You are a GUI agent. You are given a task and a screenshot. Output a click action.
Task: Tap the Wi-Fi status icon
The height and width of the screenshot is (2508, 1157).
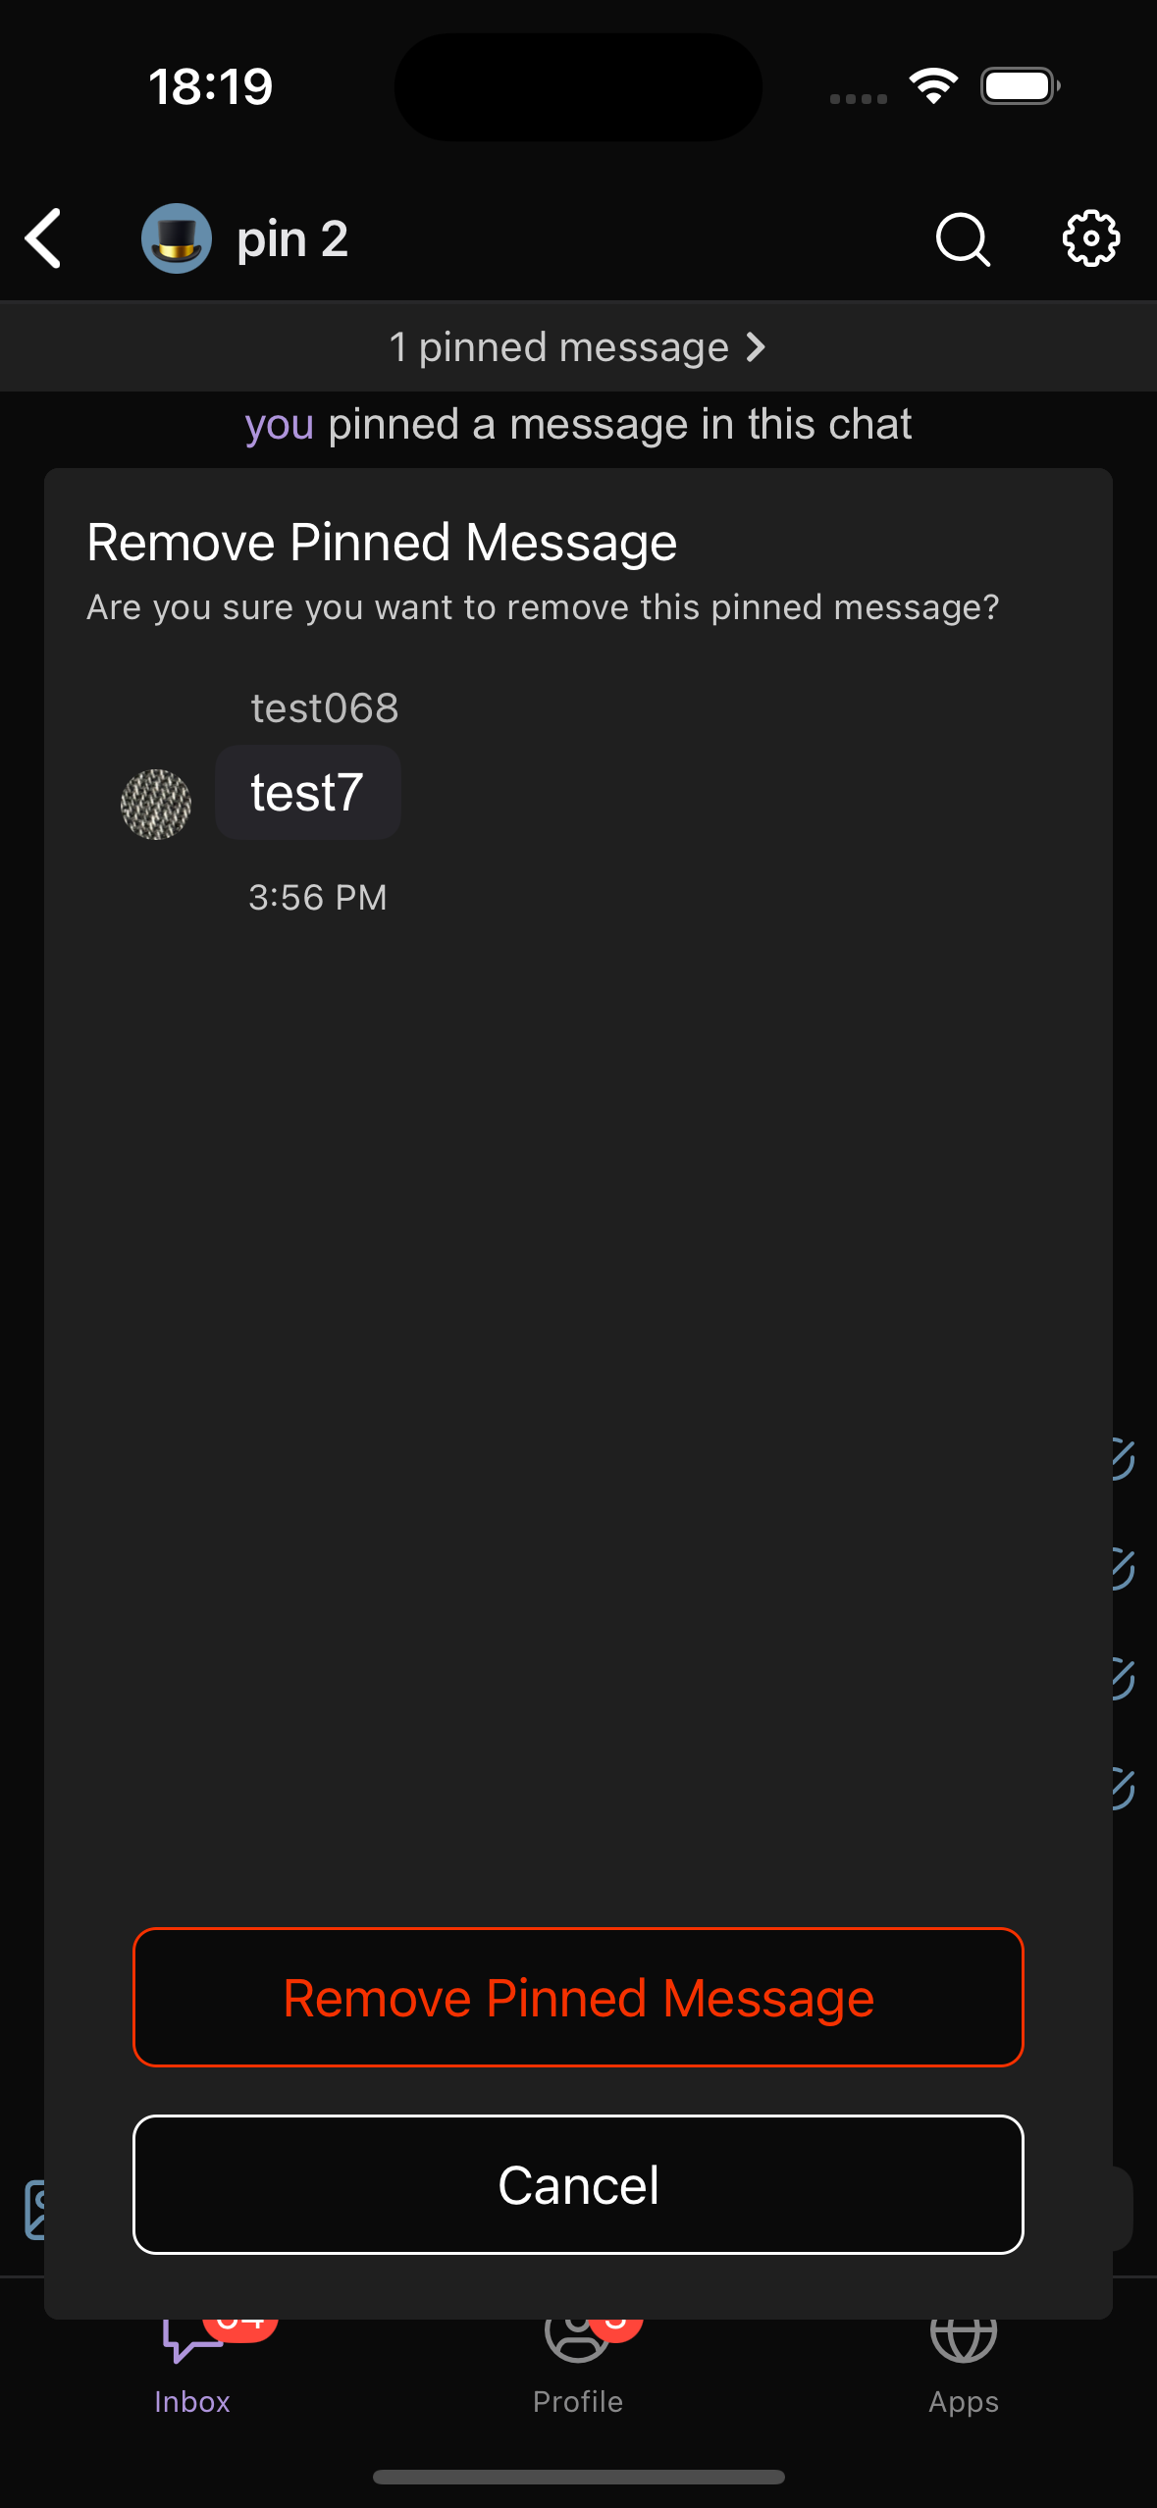point(933,86)
